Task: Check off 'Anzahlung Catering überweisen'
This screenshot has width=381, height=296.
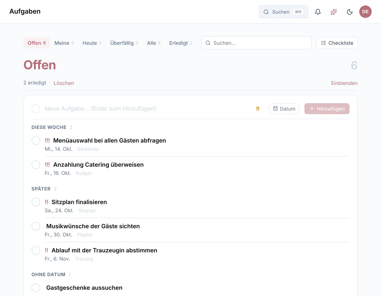Action: (36, 165)
